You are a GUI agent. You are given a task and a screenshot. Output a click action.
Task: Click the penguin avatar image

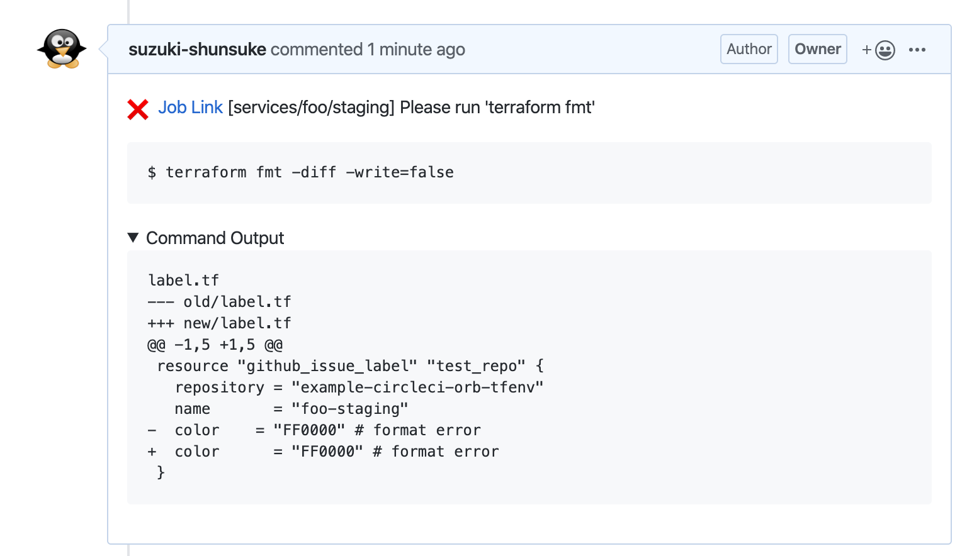coord(62,49)
